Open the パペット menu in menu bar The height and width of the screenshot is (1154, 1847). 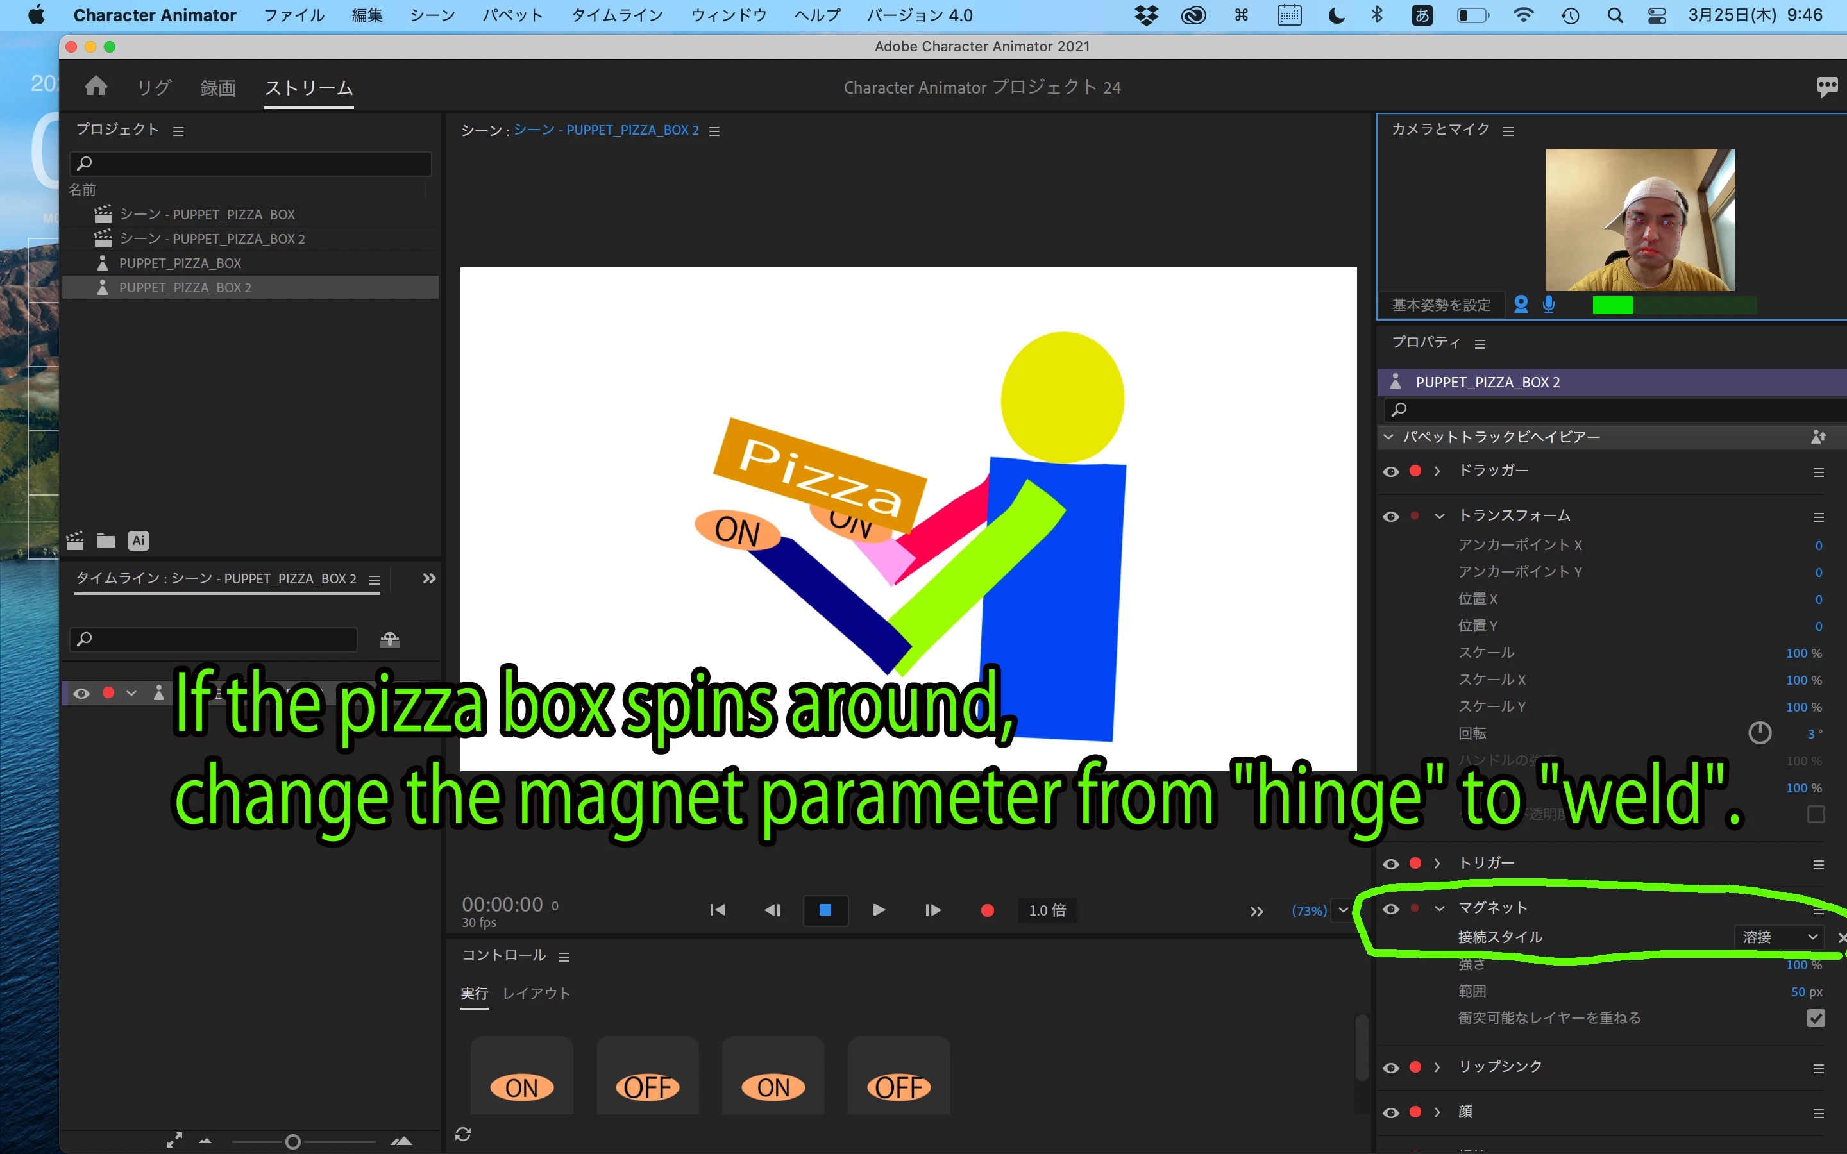click(512, 15)
